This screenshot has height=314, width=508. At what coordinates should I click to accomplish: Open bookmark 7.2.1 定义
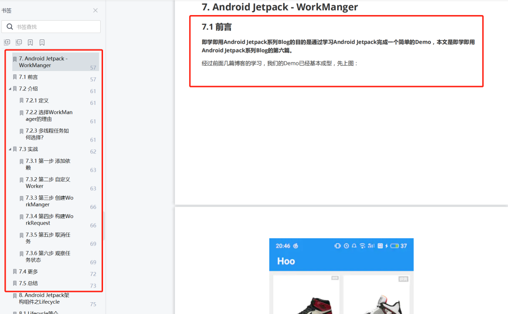pos(37,101)
